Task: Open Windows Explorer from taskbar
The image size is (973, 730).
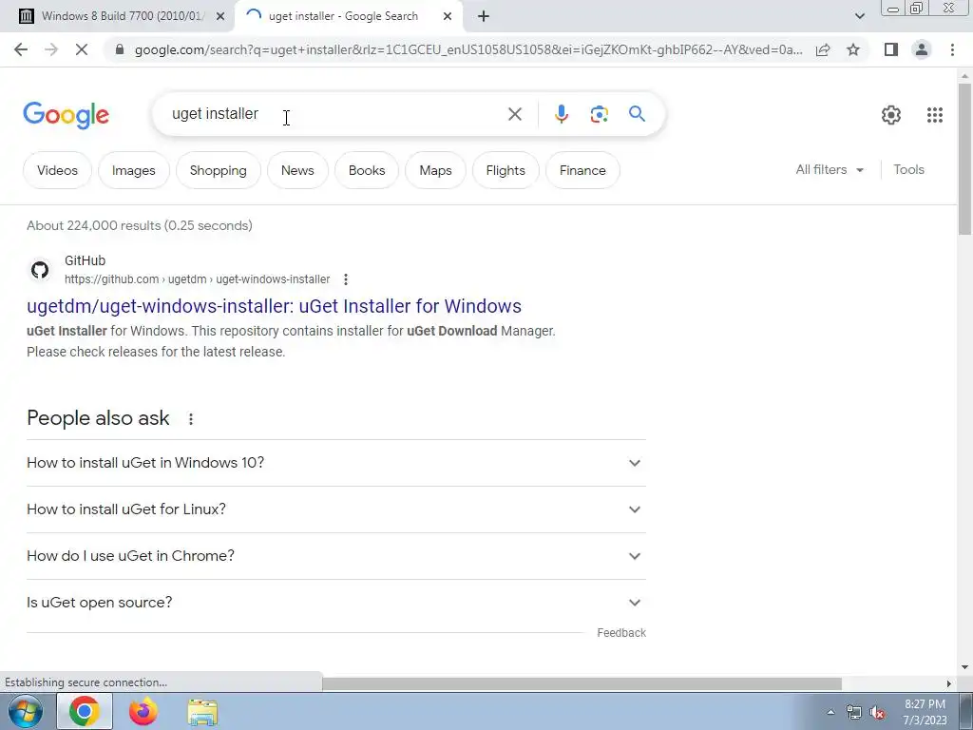Action: tap(203, 712)
